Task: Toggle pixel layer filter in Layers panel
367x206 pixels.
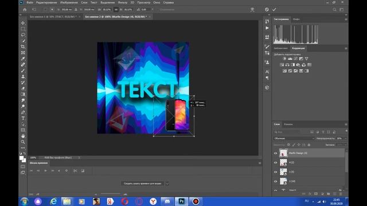Action: 312,132
